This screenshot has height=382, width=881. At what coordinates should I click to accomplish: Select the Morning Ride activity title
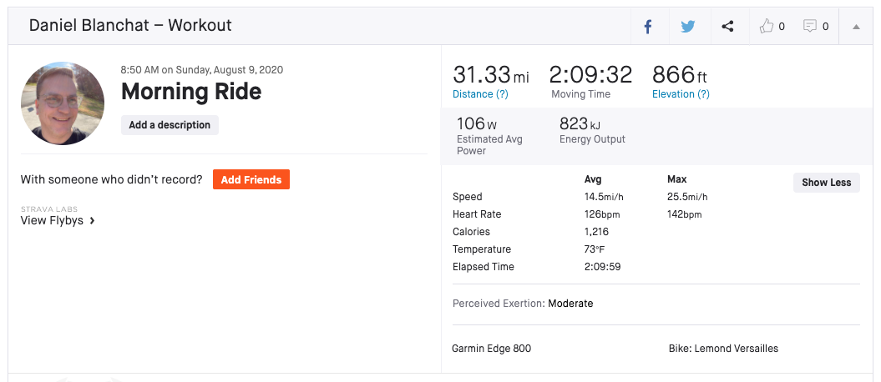(191, 91)
